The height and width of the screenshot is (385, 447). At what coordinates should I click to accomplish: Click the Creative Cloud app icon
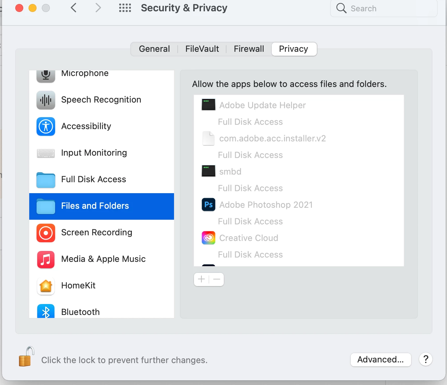(x=209, y=238)
